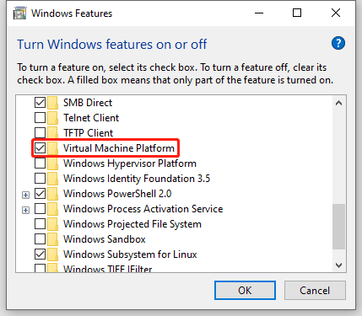The height and width of the screenshot is (316, 362).
Task: Click the SMB Direct folder icon
Action: (x=52, y=103)
